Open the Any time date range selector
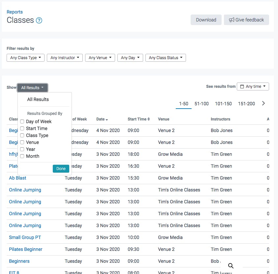This screenshot has height=274, width=278. tap(253, 86)
